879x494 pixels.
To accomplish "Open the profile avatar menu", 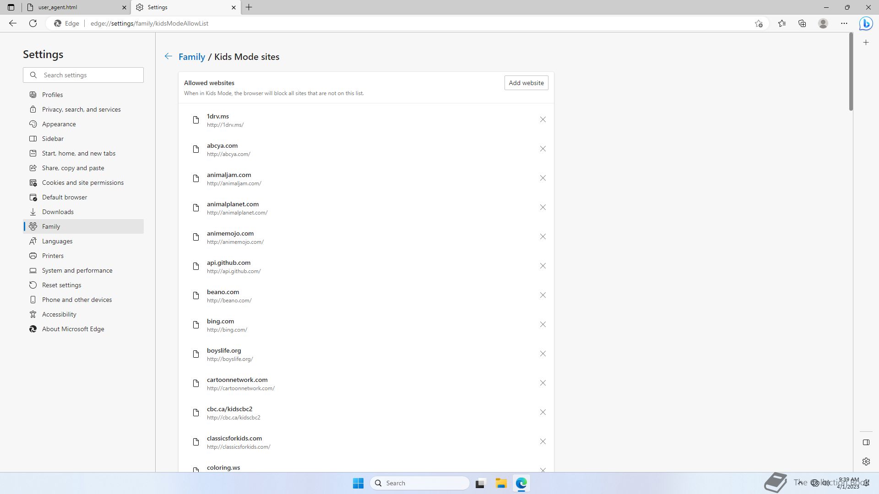I will pyautogui.click(x=823, y=23).
